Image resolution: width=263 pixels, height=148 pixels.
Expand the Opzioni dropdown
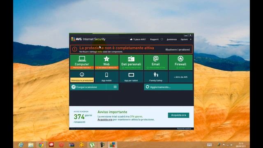186,39
